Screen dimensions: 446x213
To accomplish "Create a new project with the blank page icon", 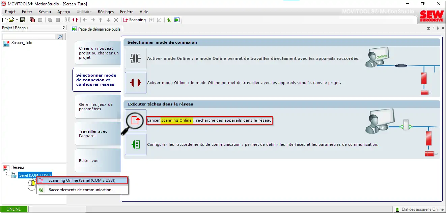I will [x=4, y=20].
